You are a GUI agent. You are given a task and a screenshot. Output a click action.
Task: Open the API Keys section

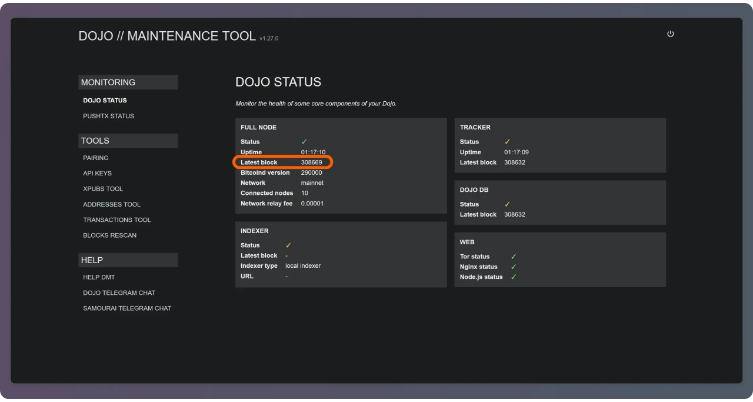point(97,173)
